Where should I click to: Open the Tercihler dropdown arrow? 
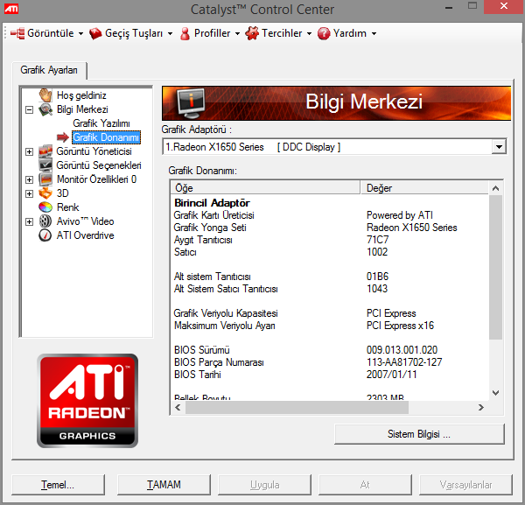pyautogui.click(x=309, y=33)
